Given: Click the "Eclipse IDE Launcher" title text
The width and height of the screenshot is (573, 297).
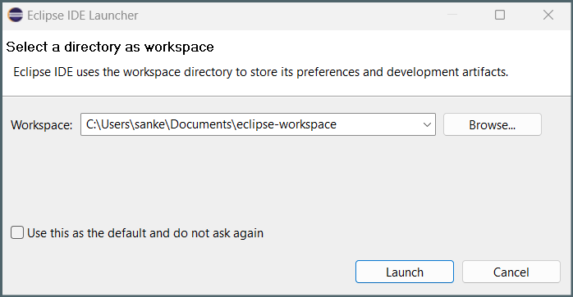Looking at the screenshot, I should tap(83, 16).
